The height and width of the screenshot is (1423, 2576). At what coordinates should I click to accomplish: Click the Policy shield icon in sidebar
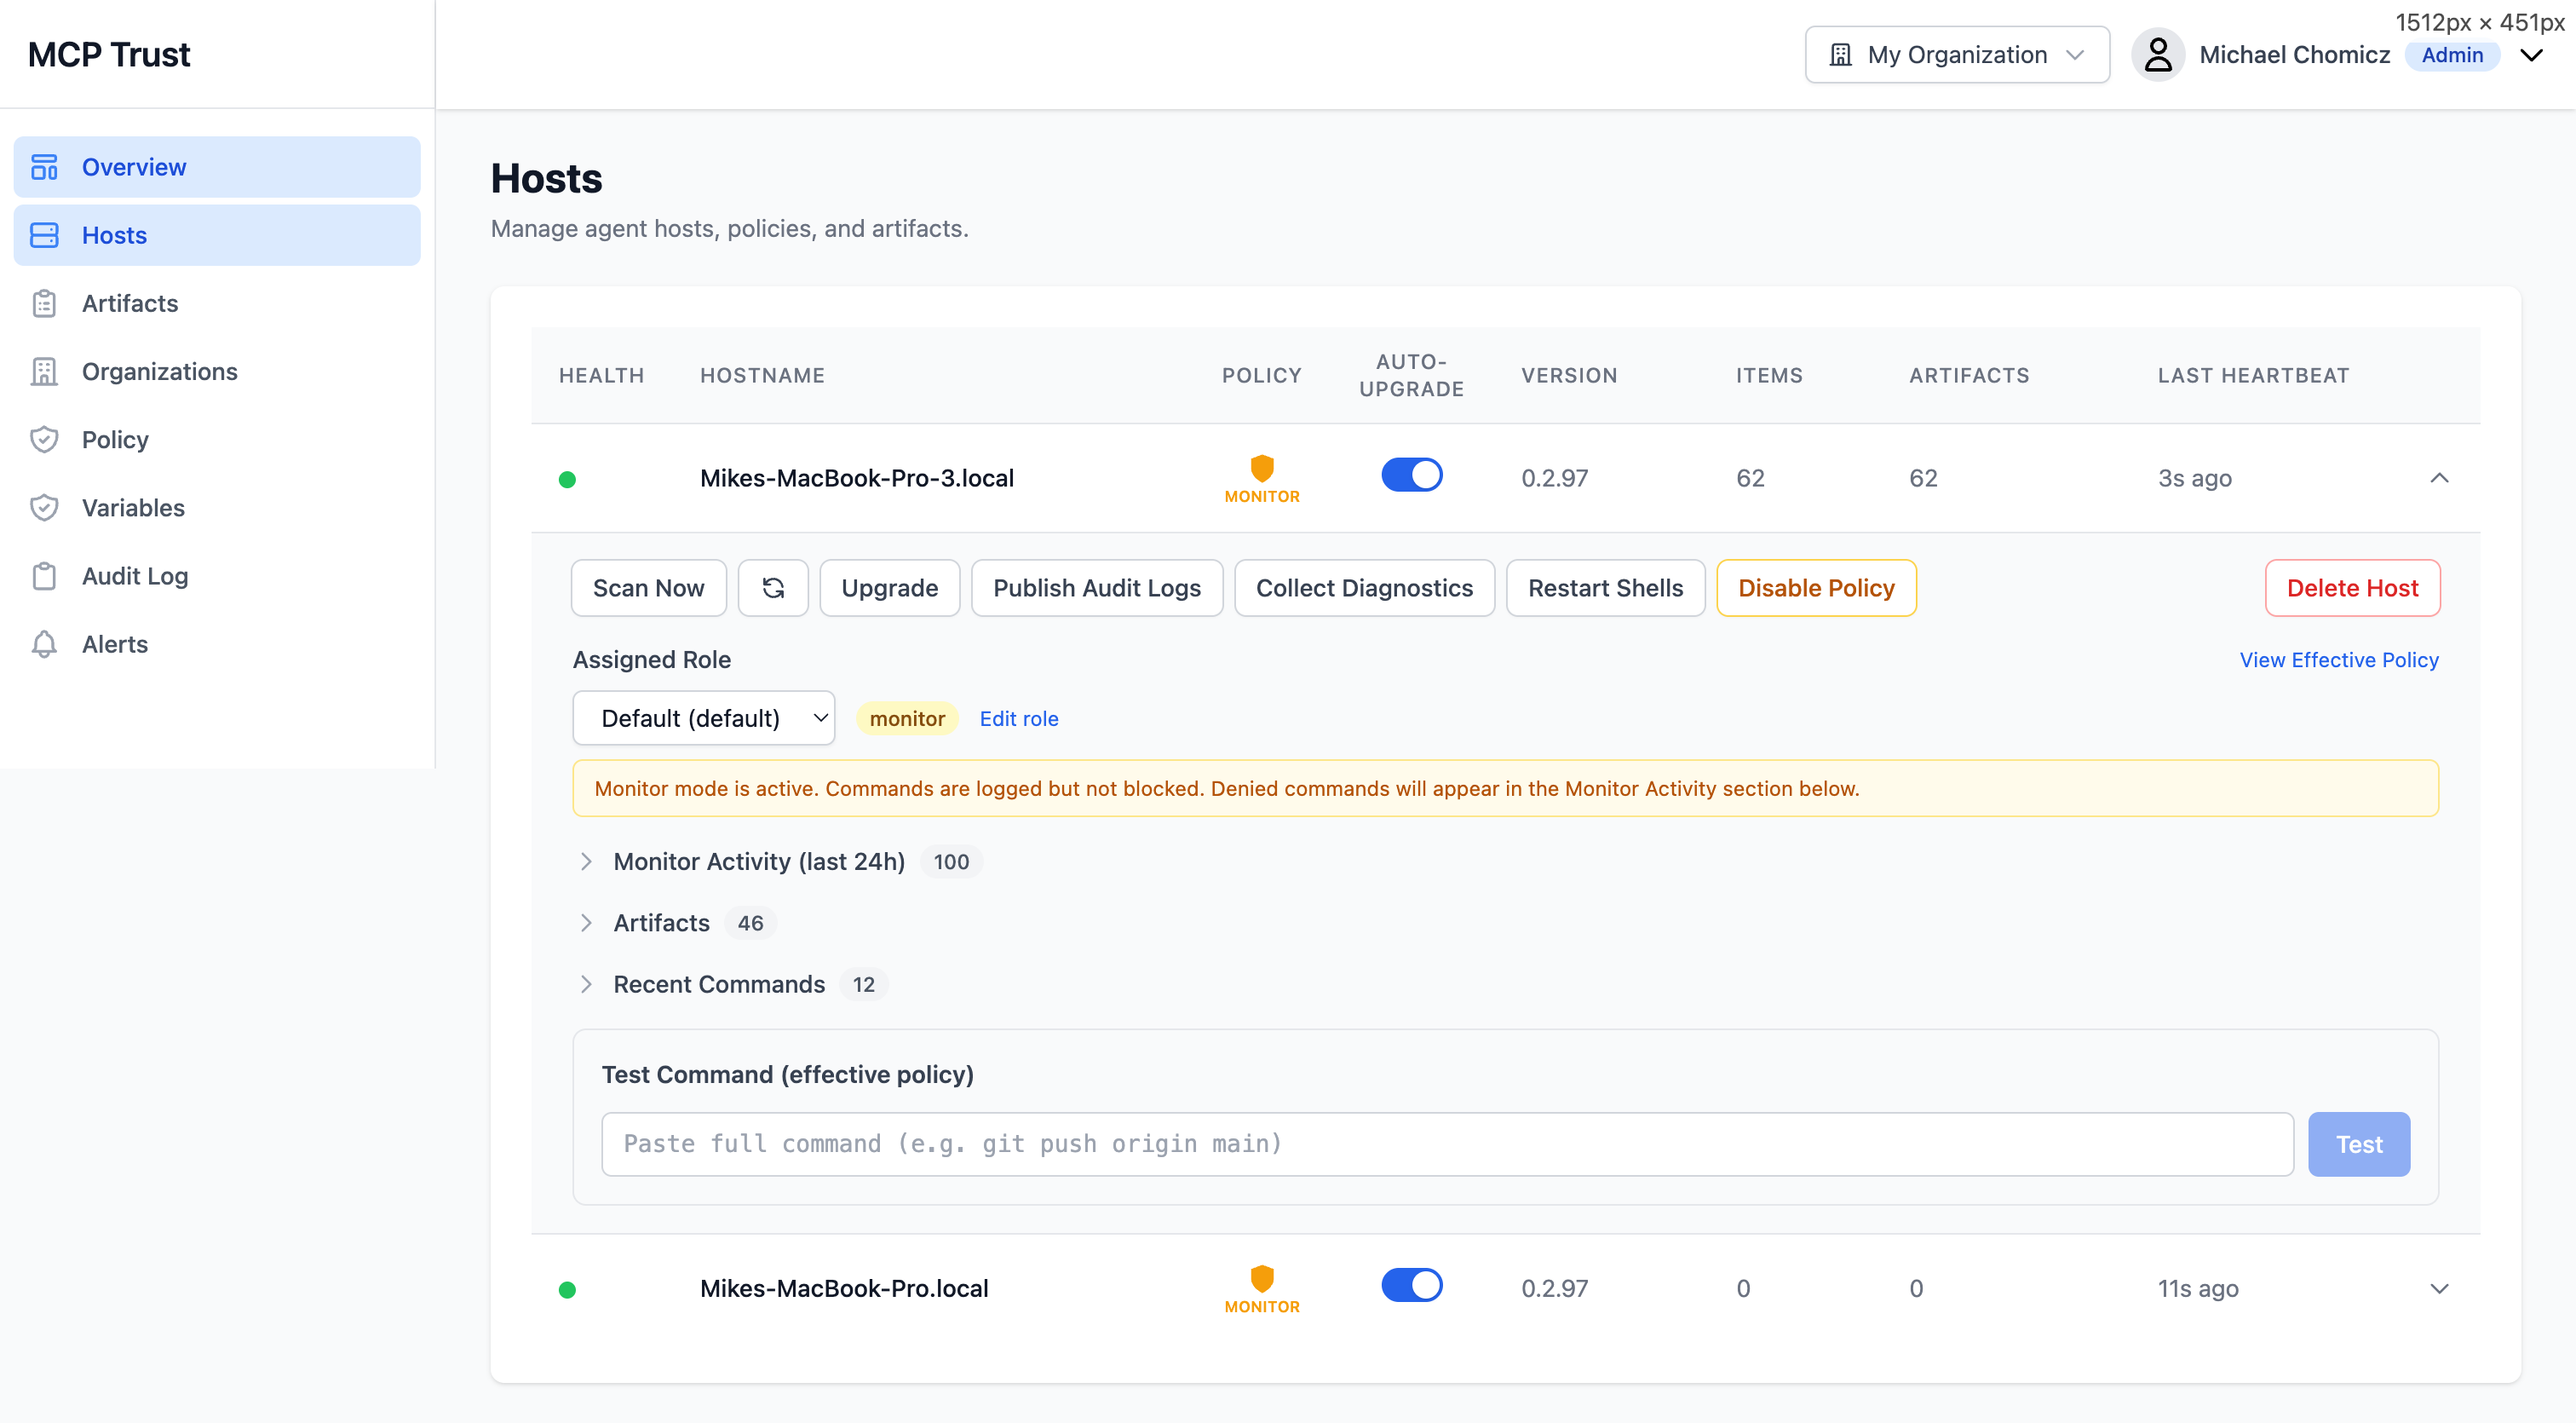[44, 439]
